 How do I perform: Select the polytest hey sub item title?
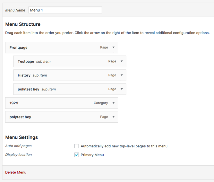tap(28, 89)
